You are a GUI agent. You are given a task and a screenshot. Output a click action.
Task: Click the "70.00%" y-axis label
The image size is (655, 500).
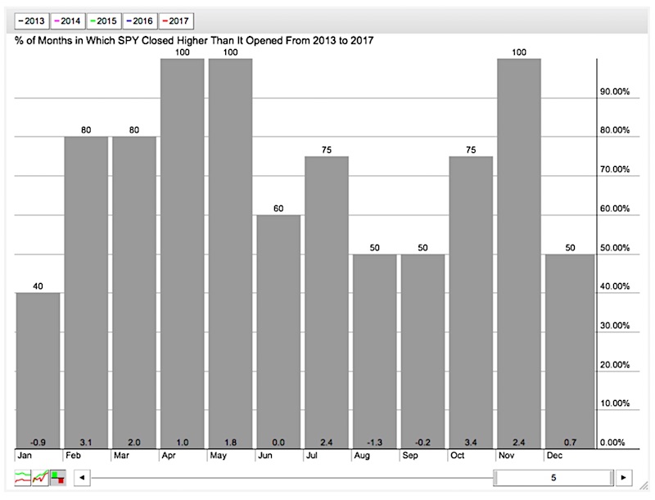[615, 169]
